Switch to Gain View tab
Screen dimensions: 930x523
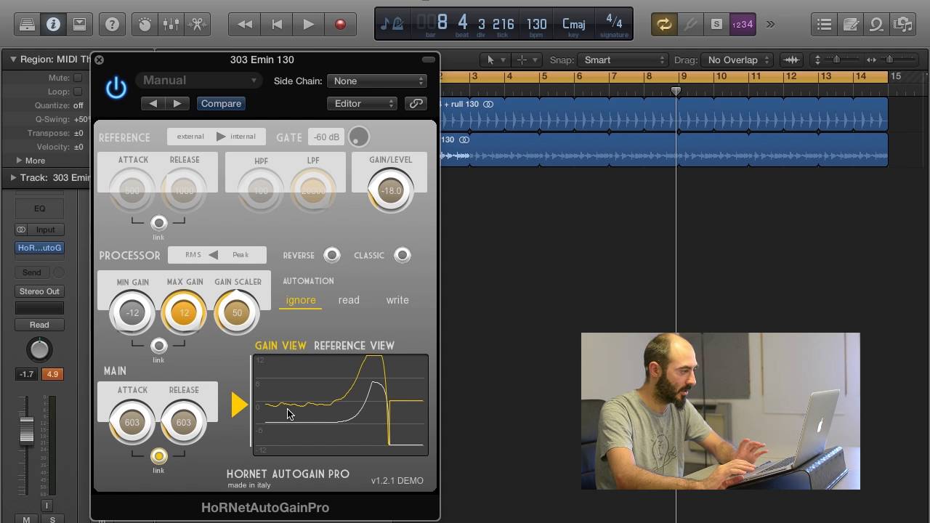[x=280, y=346]
